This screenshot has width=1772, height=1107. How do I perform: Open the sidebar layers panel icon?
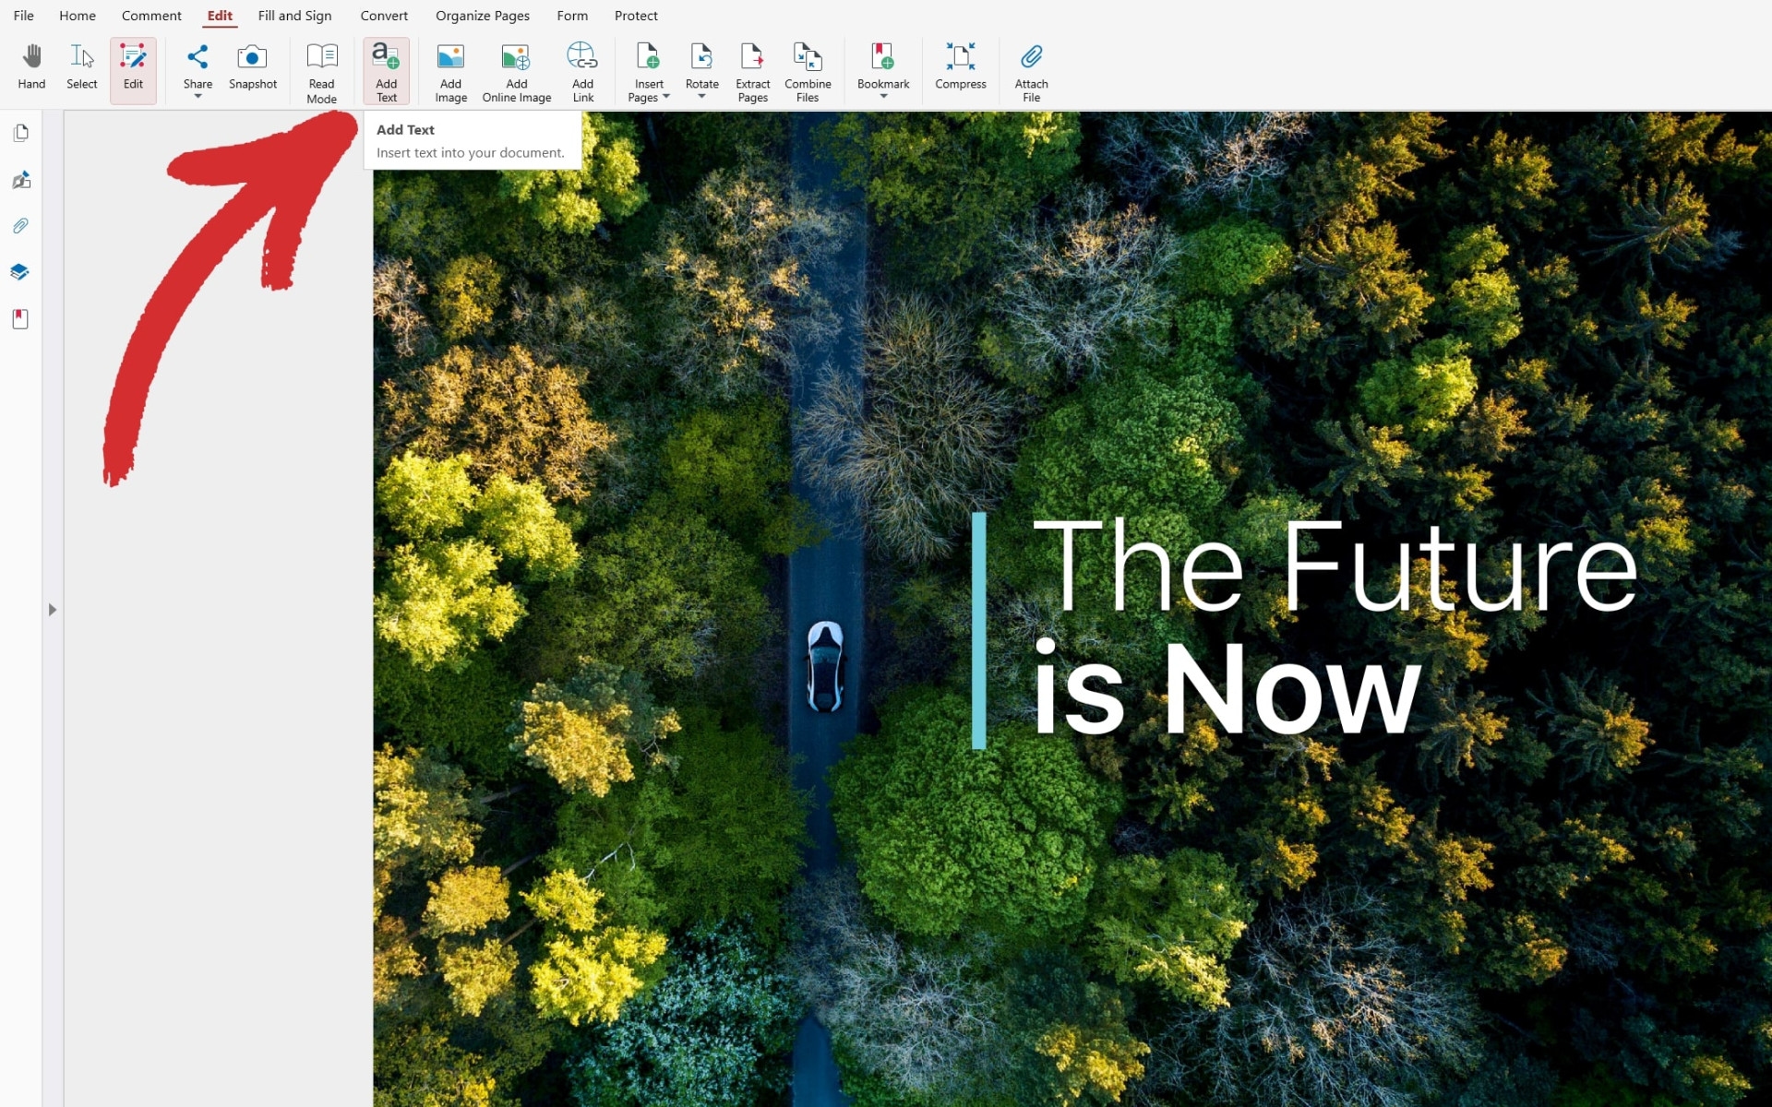pyautogui.click(x=23, y=273)
